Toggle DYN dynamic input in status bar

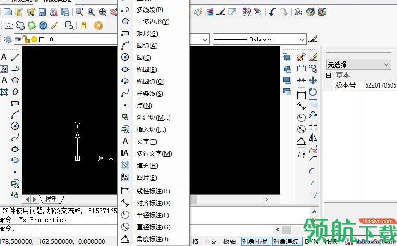tap(311, 241)
